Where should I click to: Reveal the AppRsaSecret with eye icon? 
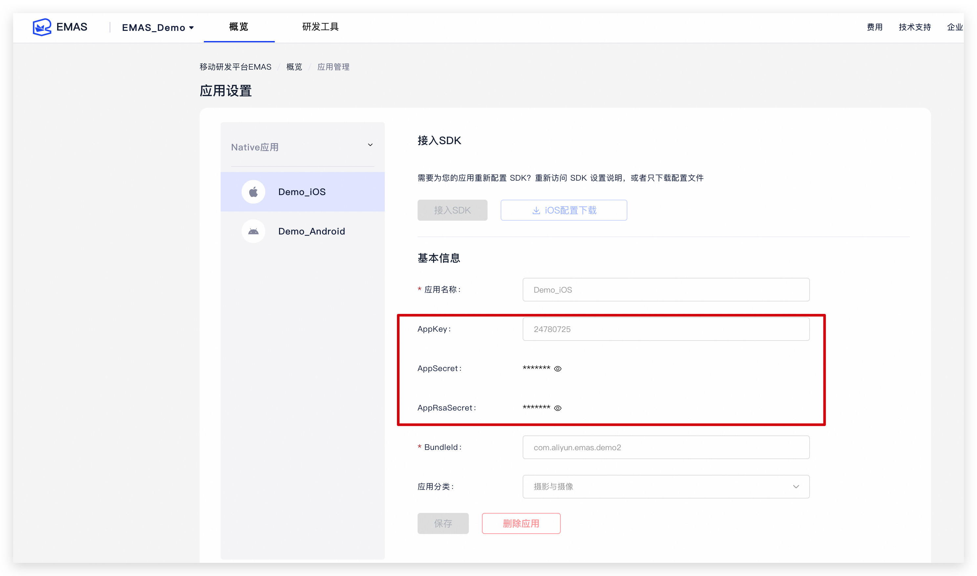click(x=557, y=408)
